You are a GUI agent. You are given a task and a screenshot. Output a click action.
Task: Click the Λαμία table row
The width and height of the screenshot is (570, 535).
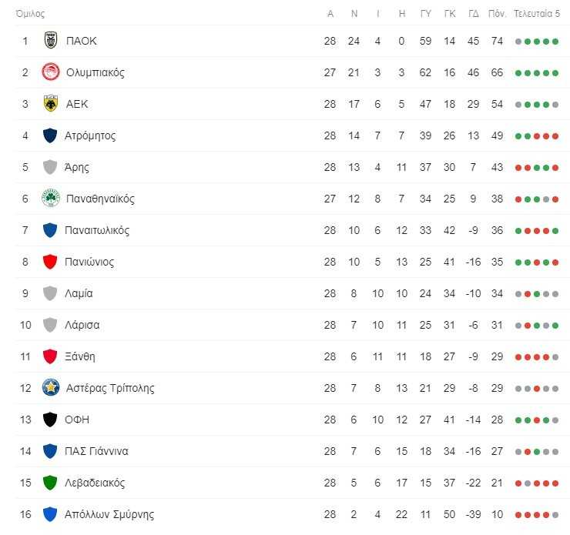click(290, 293)
